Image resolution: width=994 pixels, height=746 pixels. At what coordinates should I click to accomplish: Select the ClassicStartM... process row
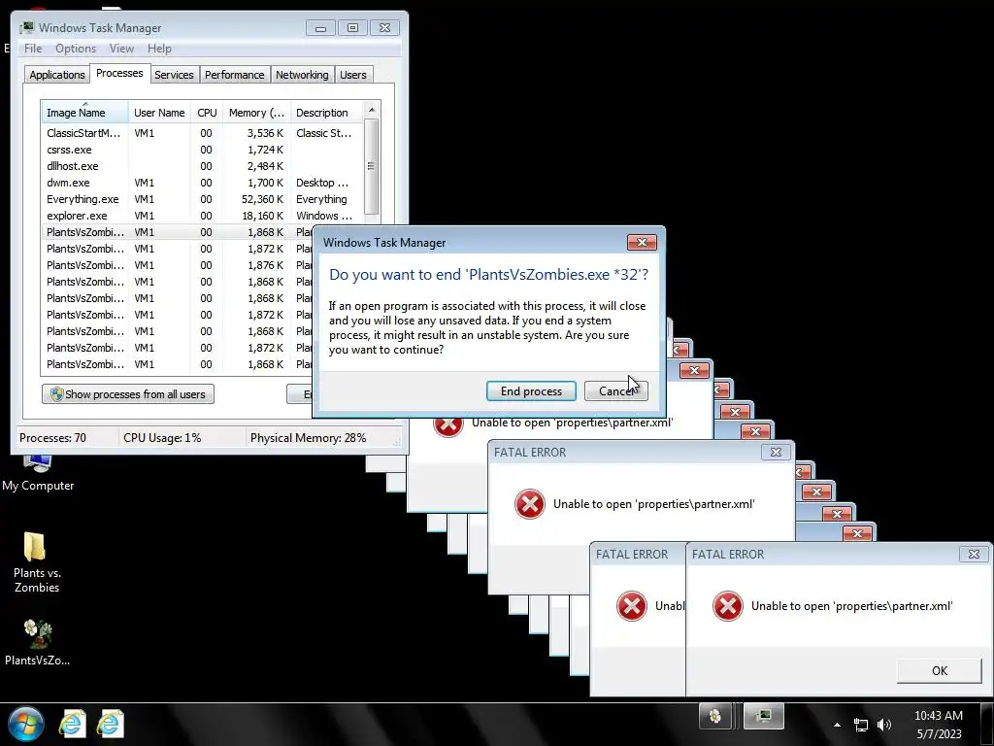tap(202, 133)
